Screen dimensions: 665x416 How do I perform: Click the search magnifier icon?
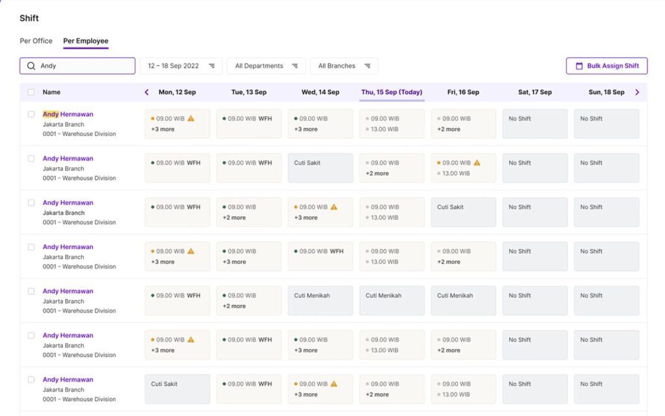[31, 66]
